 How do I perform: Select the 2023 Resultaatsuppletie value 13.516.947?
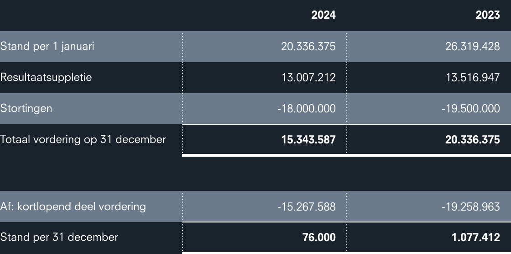tap(473, 78)
